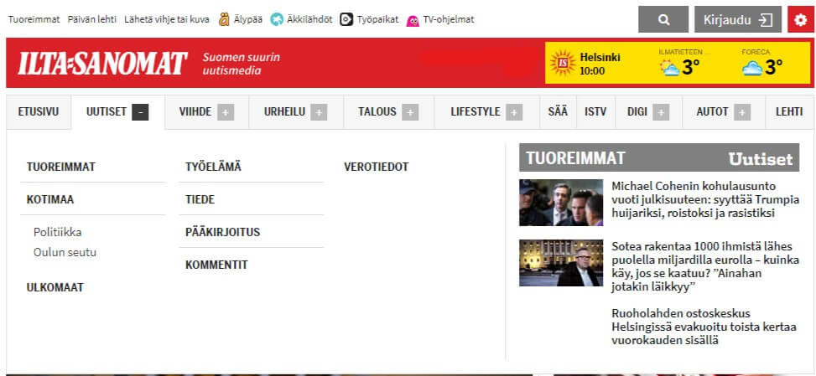Click the search magnifier icon button

point(663,20)
